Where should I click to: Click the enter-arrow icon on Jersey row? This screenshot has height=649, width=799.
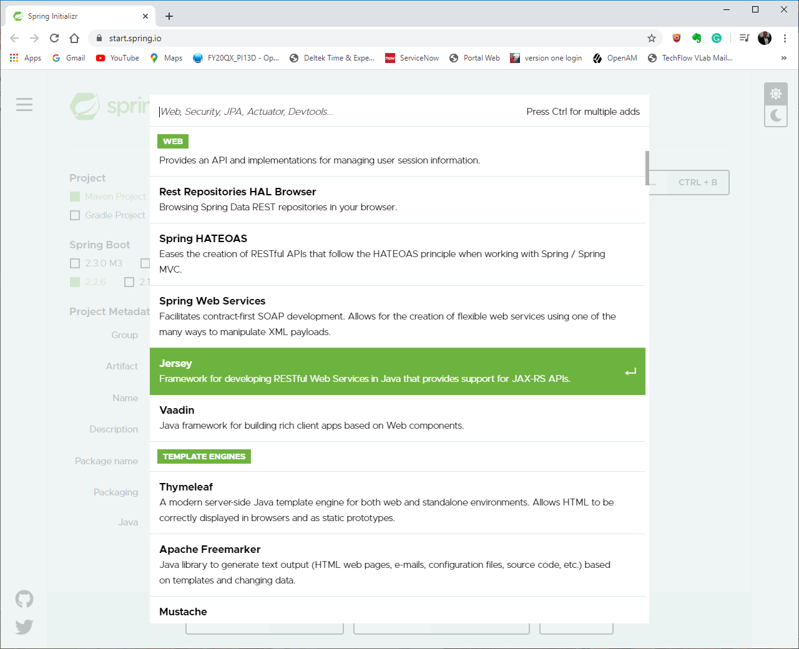(630, 372)
